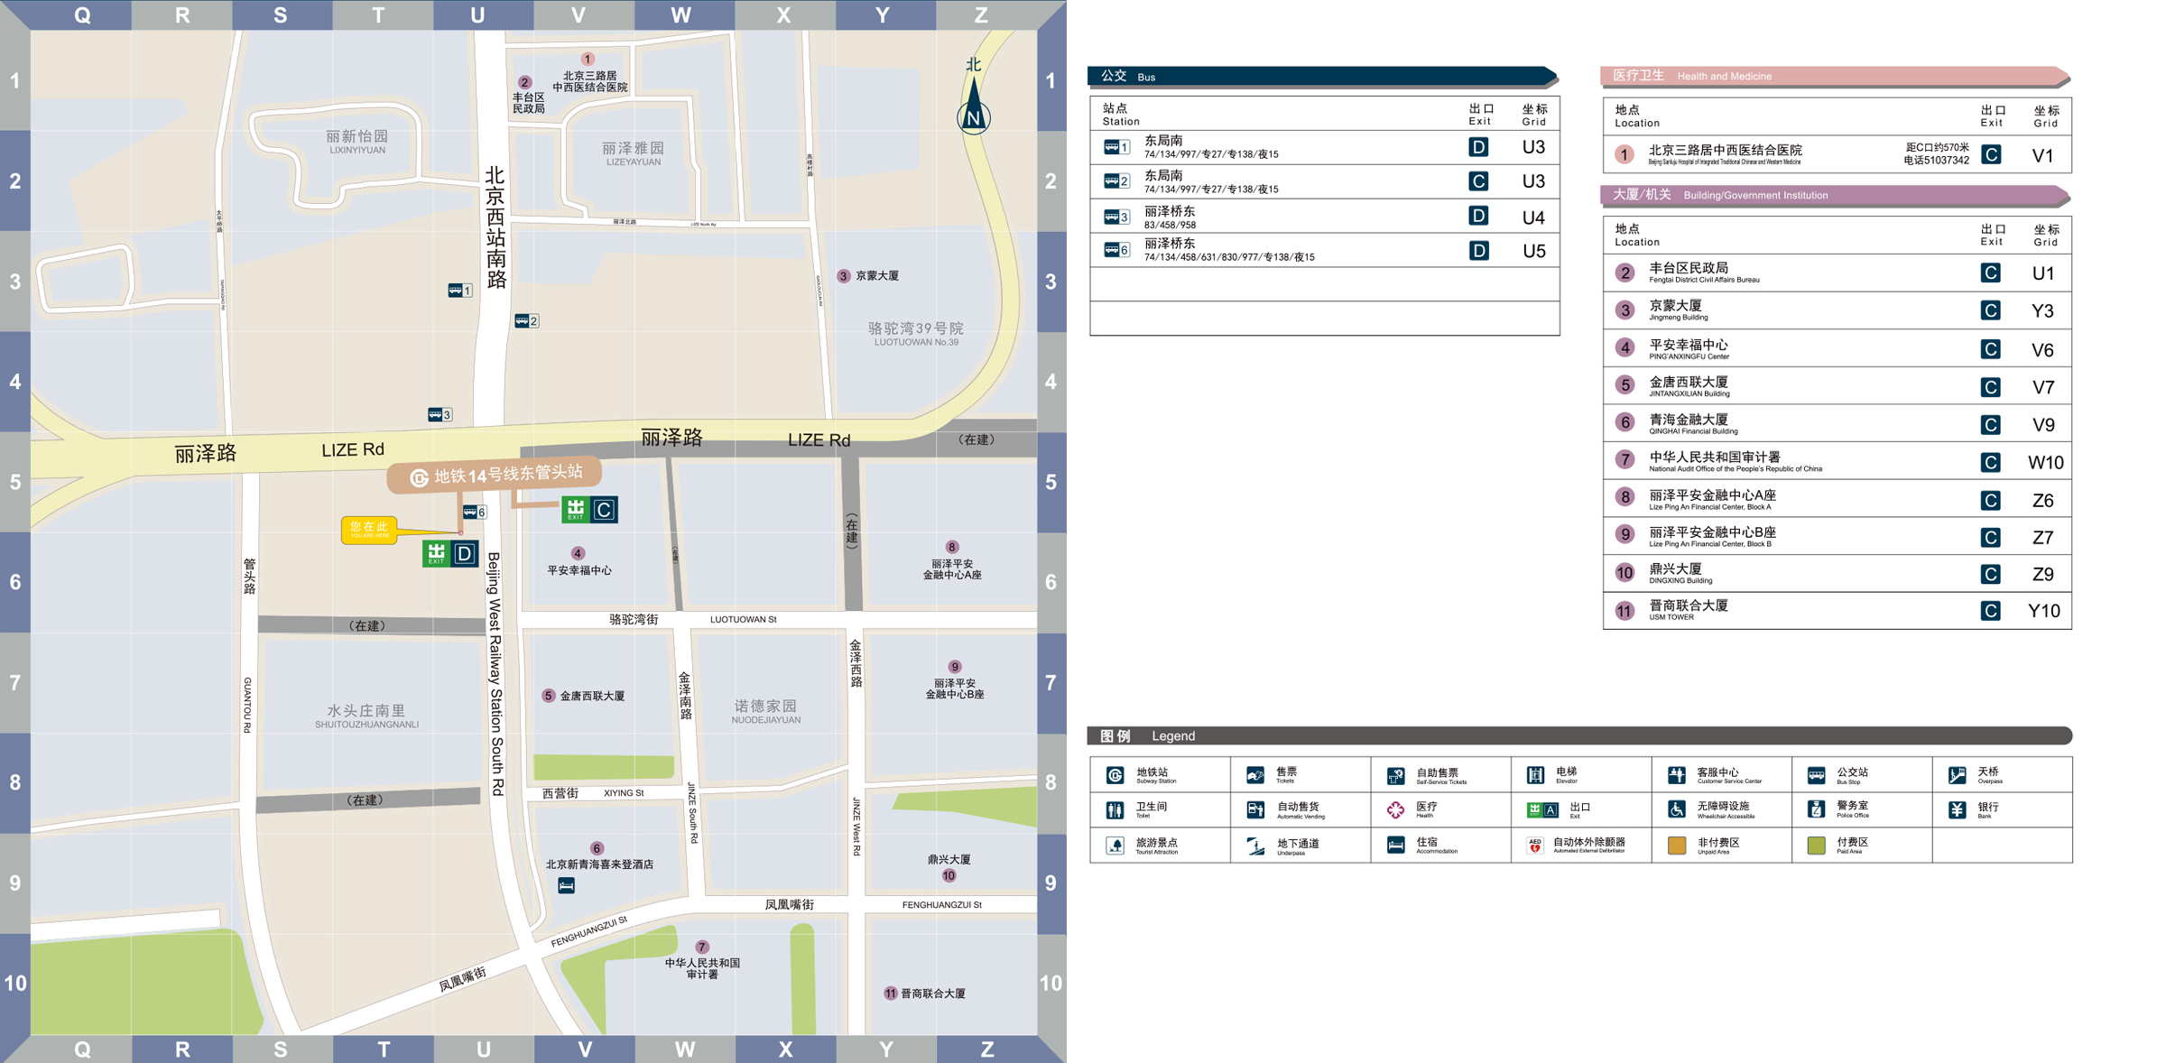
Task: Click the north compass arrow on the map
Action: (x=974, y=106)
